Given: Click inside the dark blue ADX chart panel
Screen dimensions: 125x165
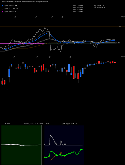Looking at the screenshot, I should click(x=64, y=145).
